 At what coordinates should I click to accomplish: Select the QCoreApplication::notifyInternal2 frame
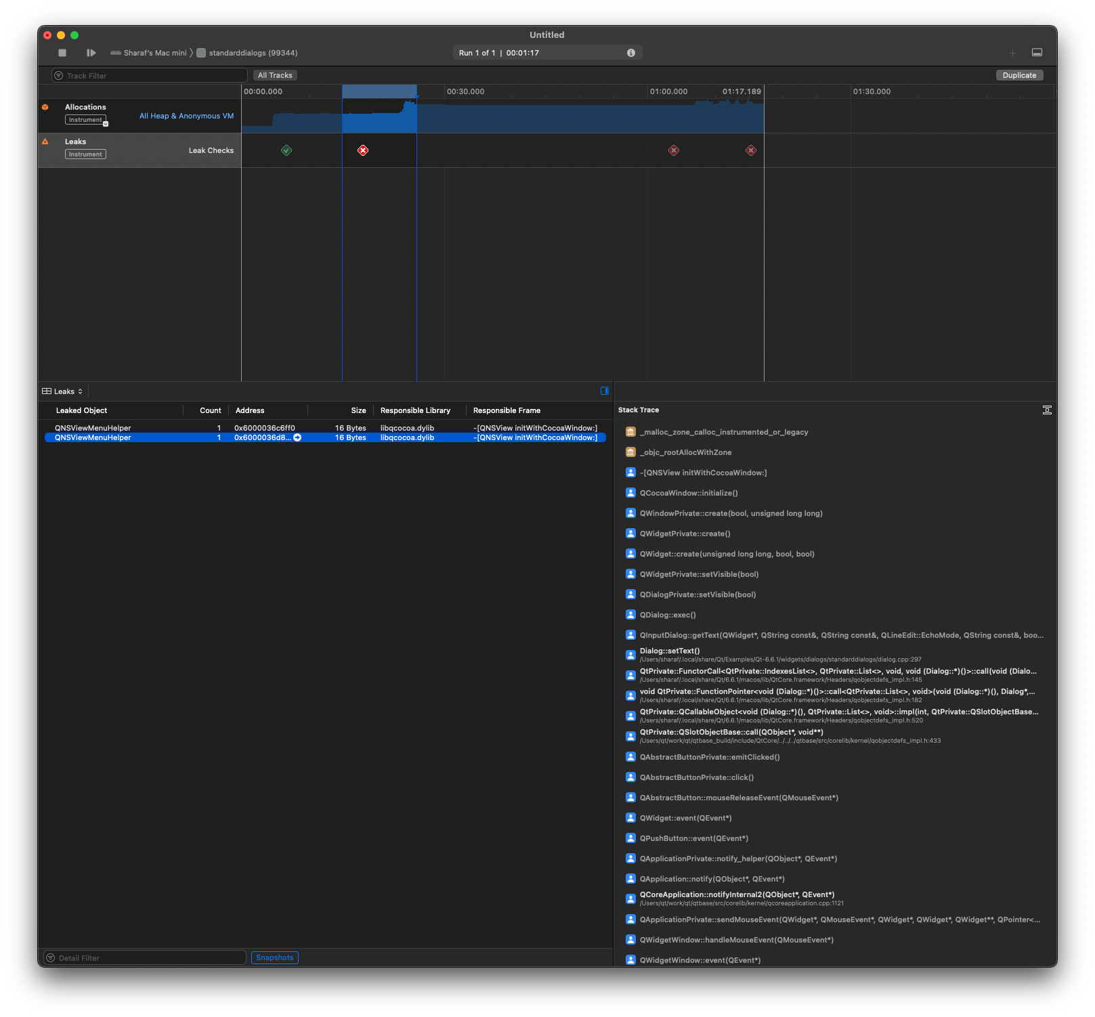(x=742, y=899)
